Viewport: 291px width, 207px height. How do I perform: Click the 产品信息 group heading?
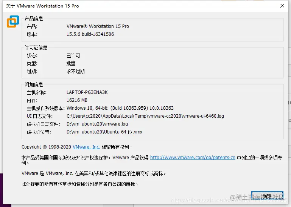pos(34,18)
